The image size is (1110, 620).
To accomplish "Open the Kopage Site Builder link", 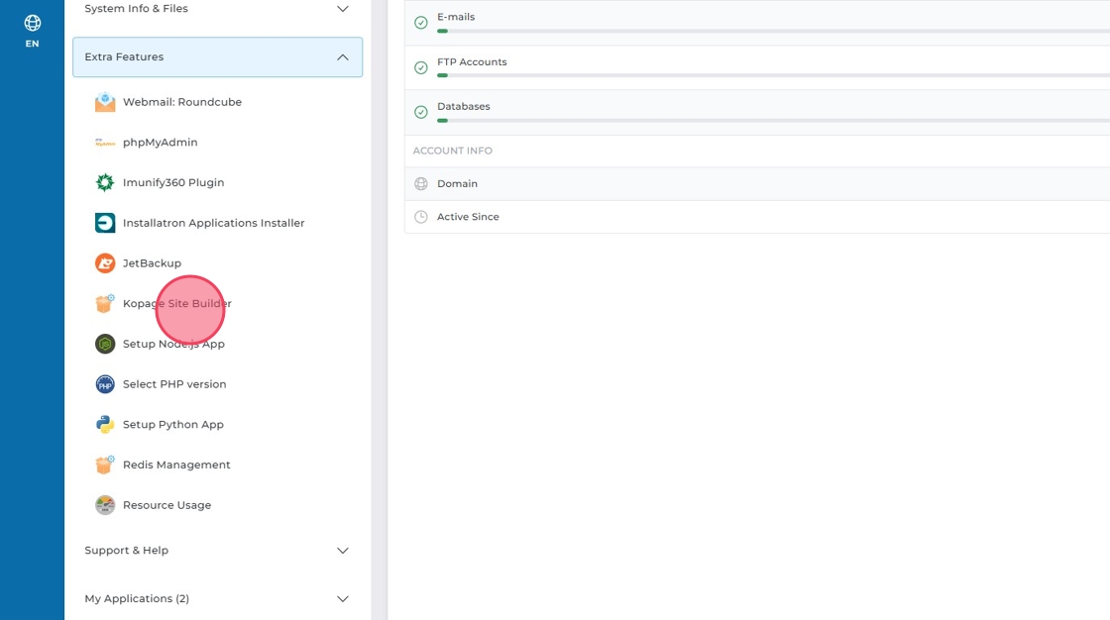I will (177, 304).
